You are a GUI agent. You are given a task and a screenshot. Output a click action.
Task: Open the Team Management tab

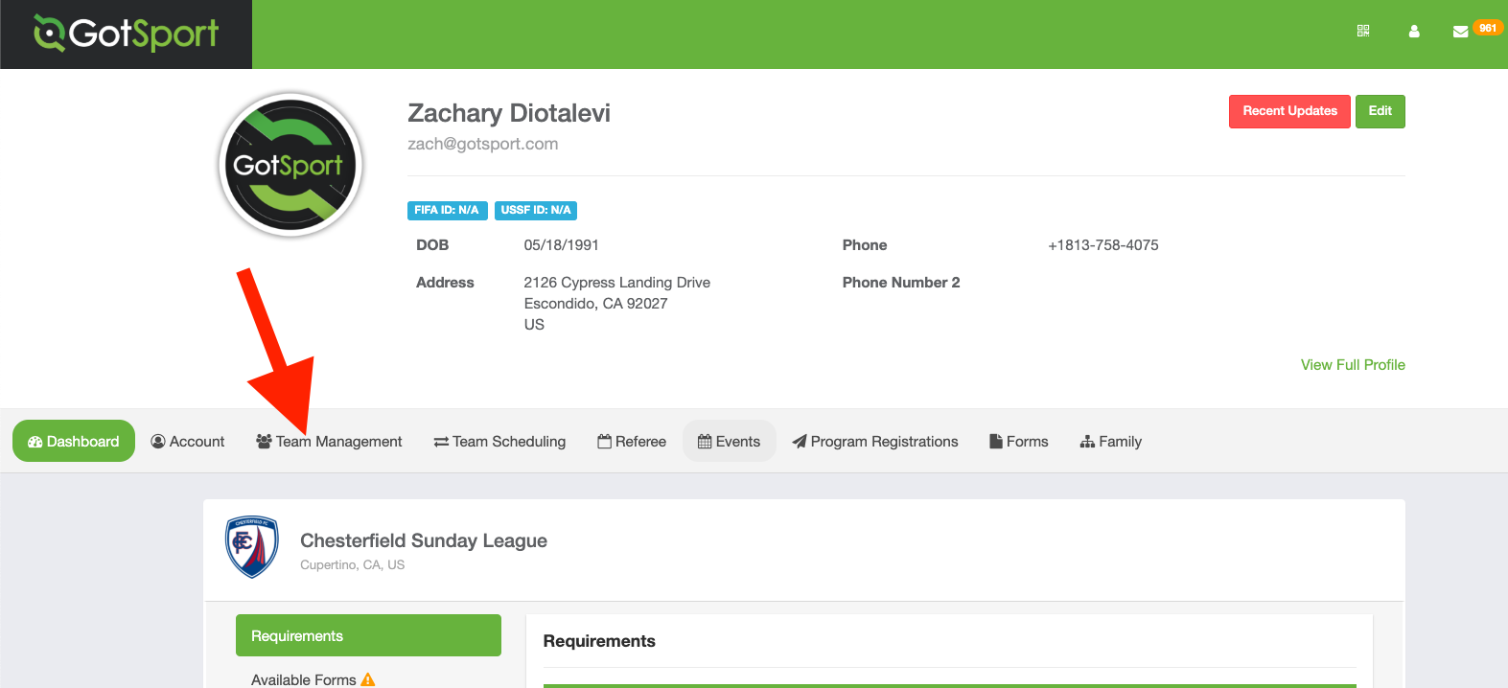329,441
